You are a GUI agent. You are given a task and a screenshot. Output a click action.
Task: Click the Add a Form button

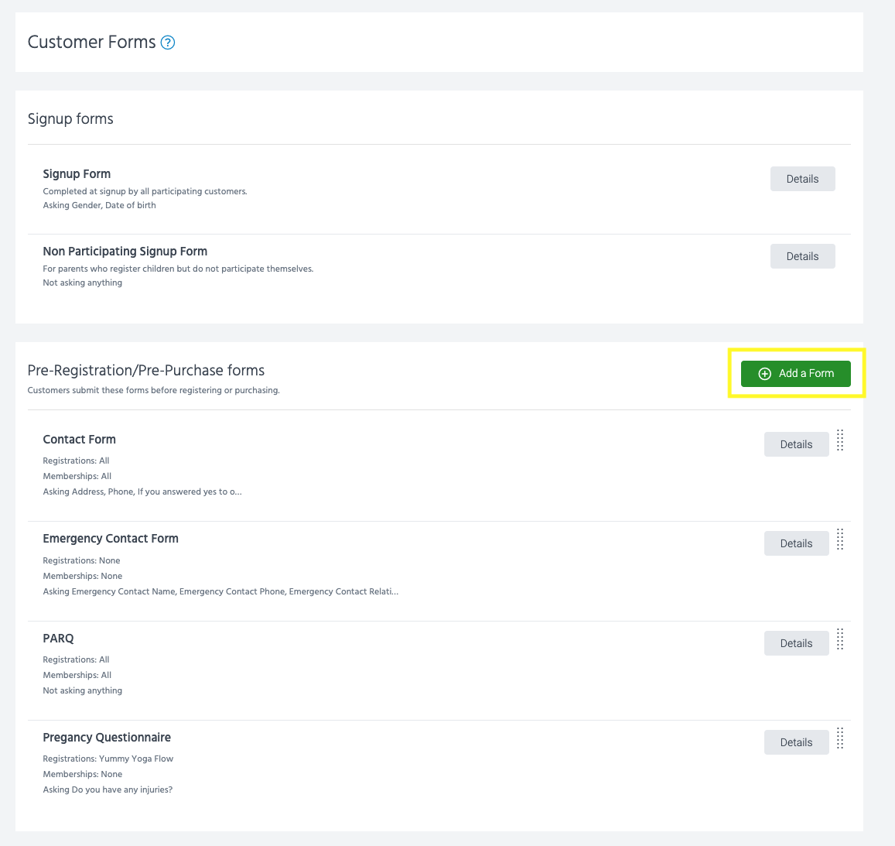pos(795,374)
